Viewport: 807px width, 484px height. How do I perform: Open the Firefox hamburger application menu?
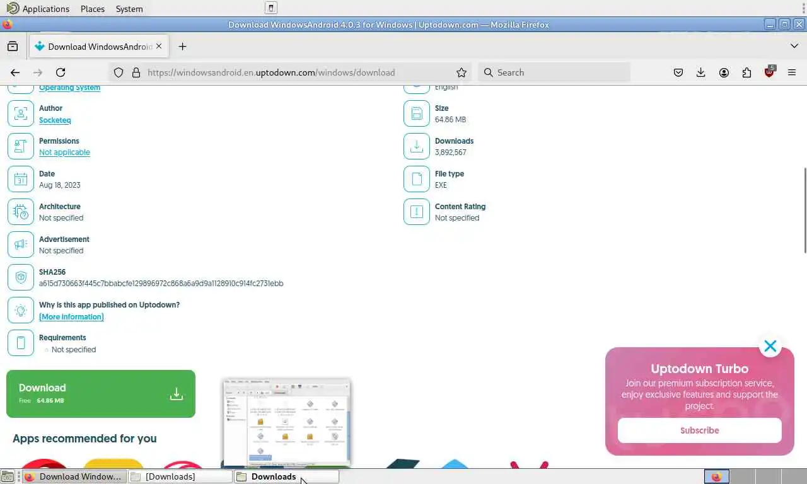[792, 72]
